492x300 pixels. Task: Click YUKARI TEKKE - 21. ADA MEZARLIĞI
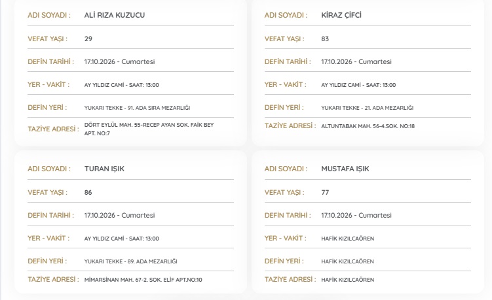point(367,108)
